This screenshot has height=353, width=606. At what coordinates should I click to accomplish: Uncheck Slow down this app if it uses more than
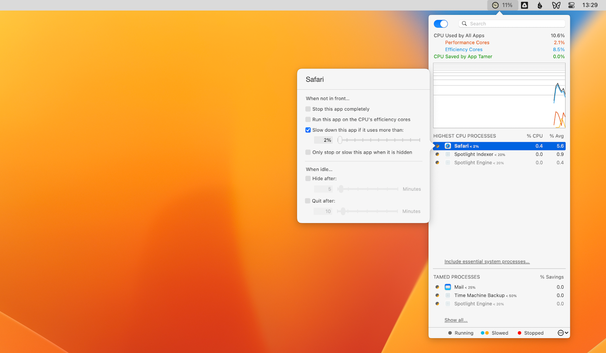point(308,130)
